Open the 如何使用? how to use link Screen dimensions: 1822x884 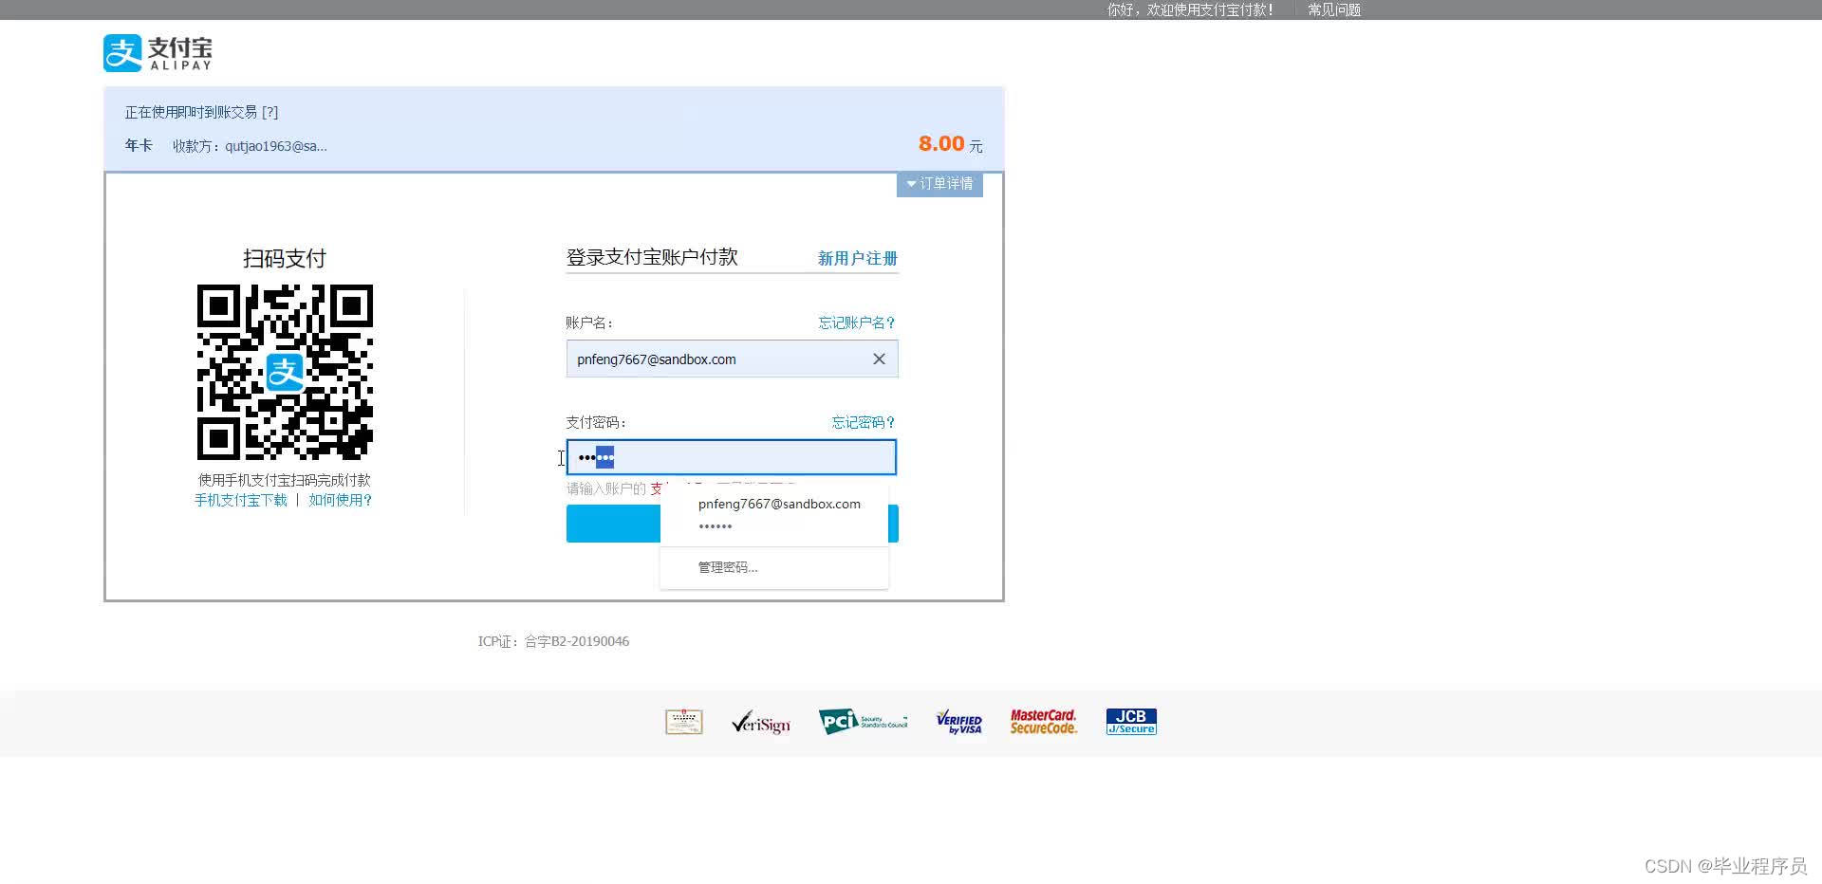point(340,500)
